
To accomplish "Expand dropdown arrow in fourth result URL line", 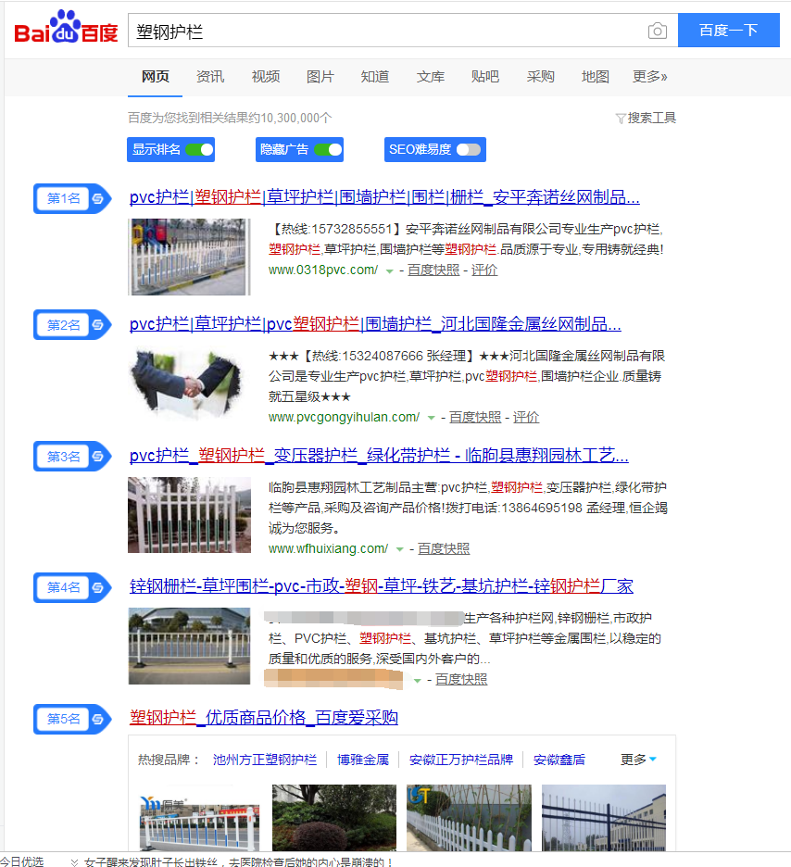I will point(418,680).
